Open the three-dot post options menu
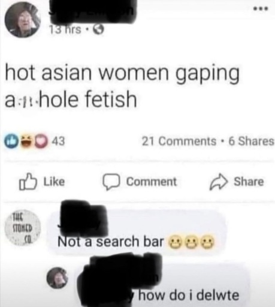Image resolution: width=275 pixels, height=307 pixels. [x=261, y=8]
